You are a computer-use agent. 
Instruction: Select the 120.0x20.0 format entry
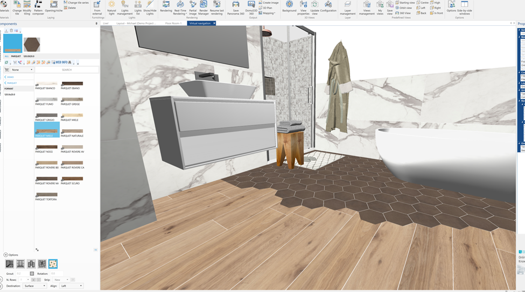coord(10,95)
